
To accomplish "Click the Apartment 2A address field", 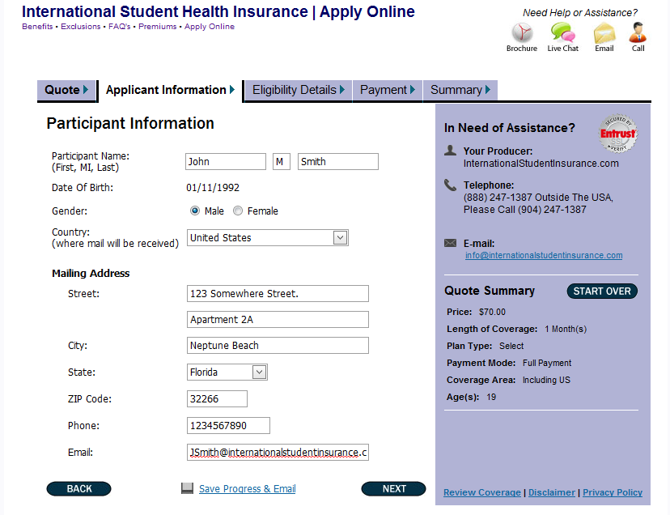I will pos(278,320).
